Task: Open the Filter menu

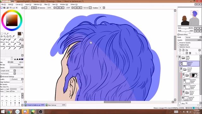Action: [x=47, y=4]
